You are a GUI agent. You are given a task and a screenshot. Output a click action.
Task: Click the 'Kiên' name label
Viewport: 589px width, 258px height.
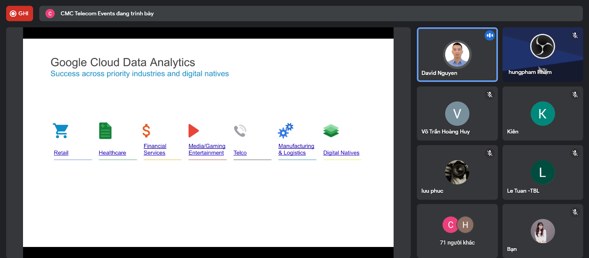(512, 131)
